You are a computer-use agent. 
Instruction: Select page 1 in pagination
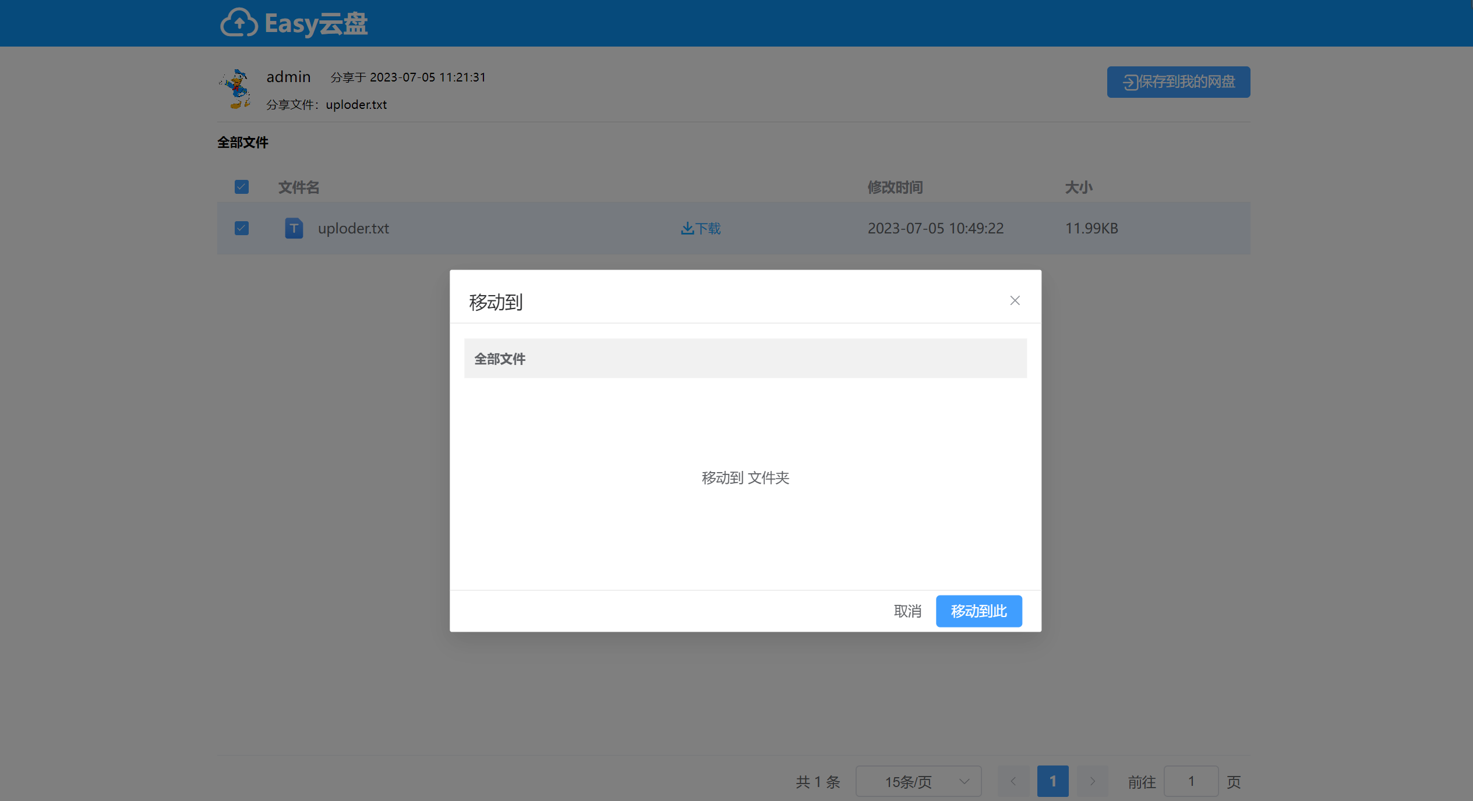(x=1052, y=781)
